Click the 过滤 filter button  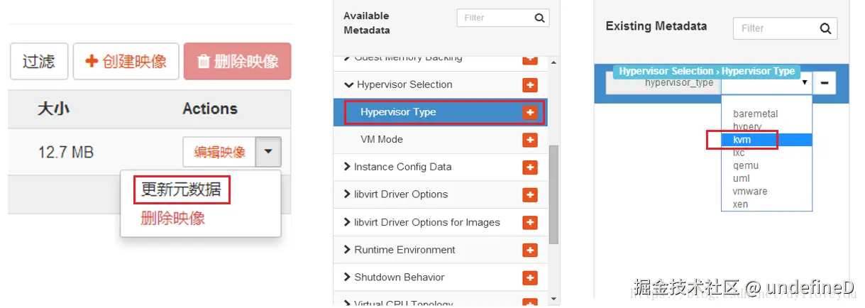38,61
